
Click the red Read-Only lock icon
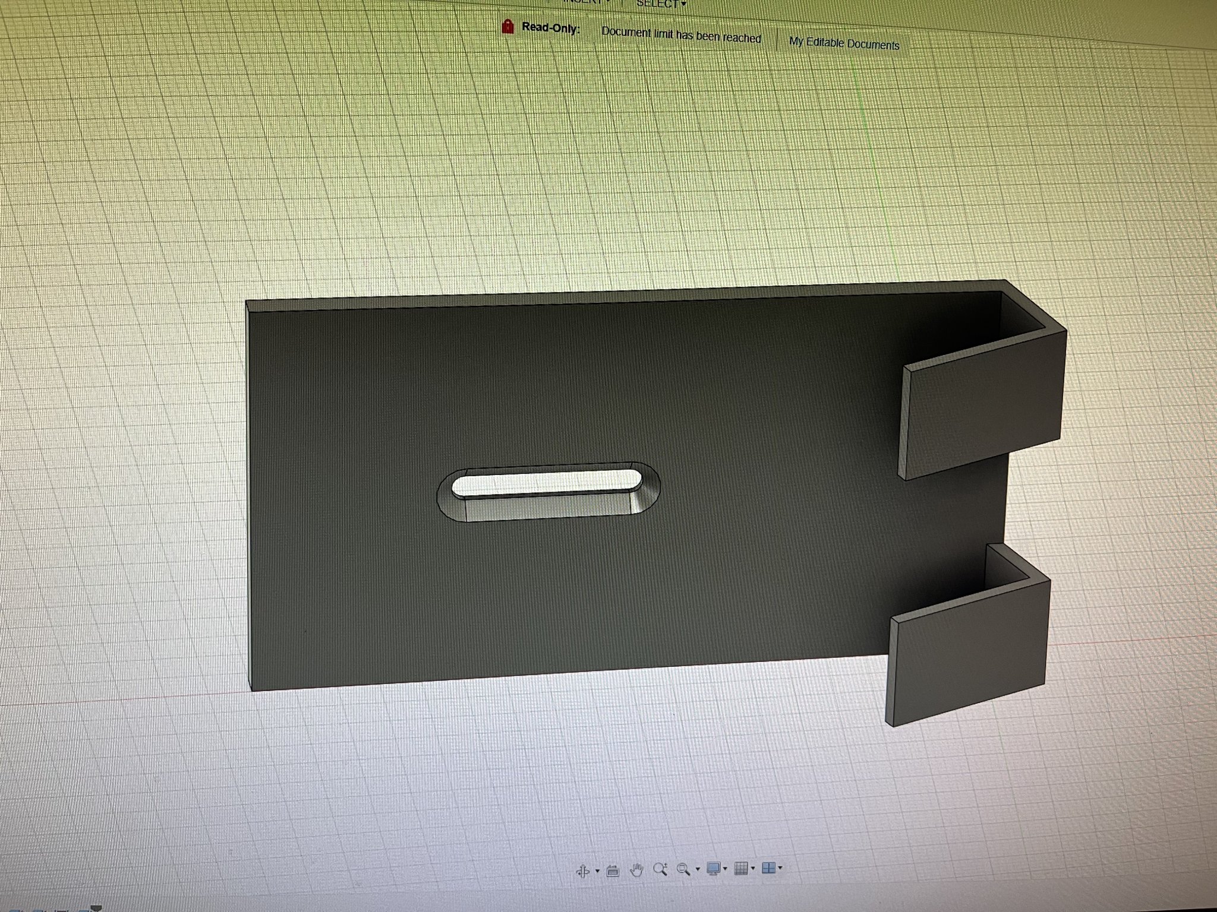point(507,27)
